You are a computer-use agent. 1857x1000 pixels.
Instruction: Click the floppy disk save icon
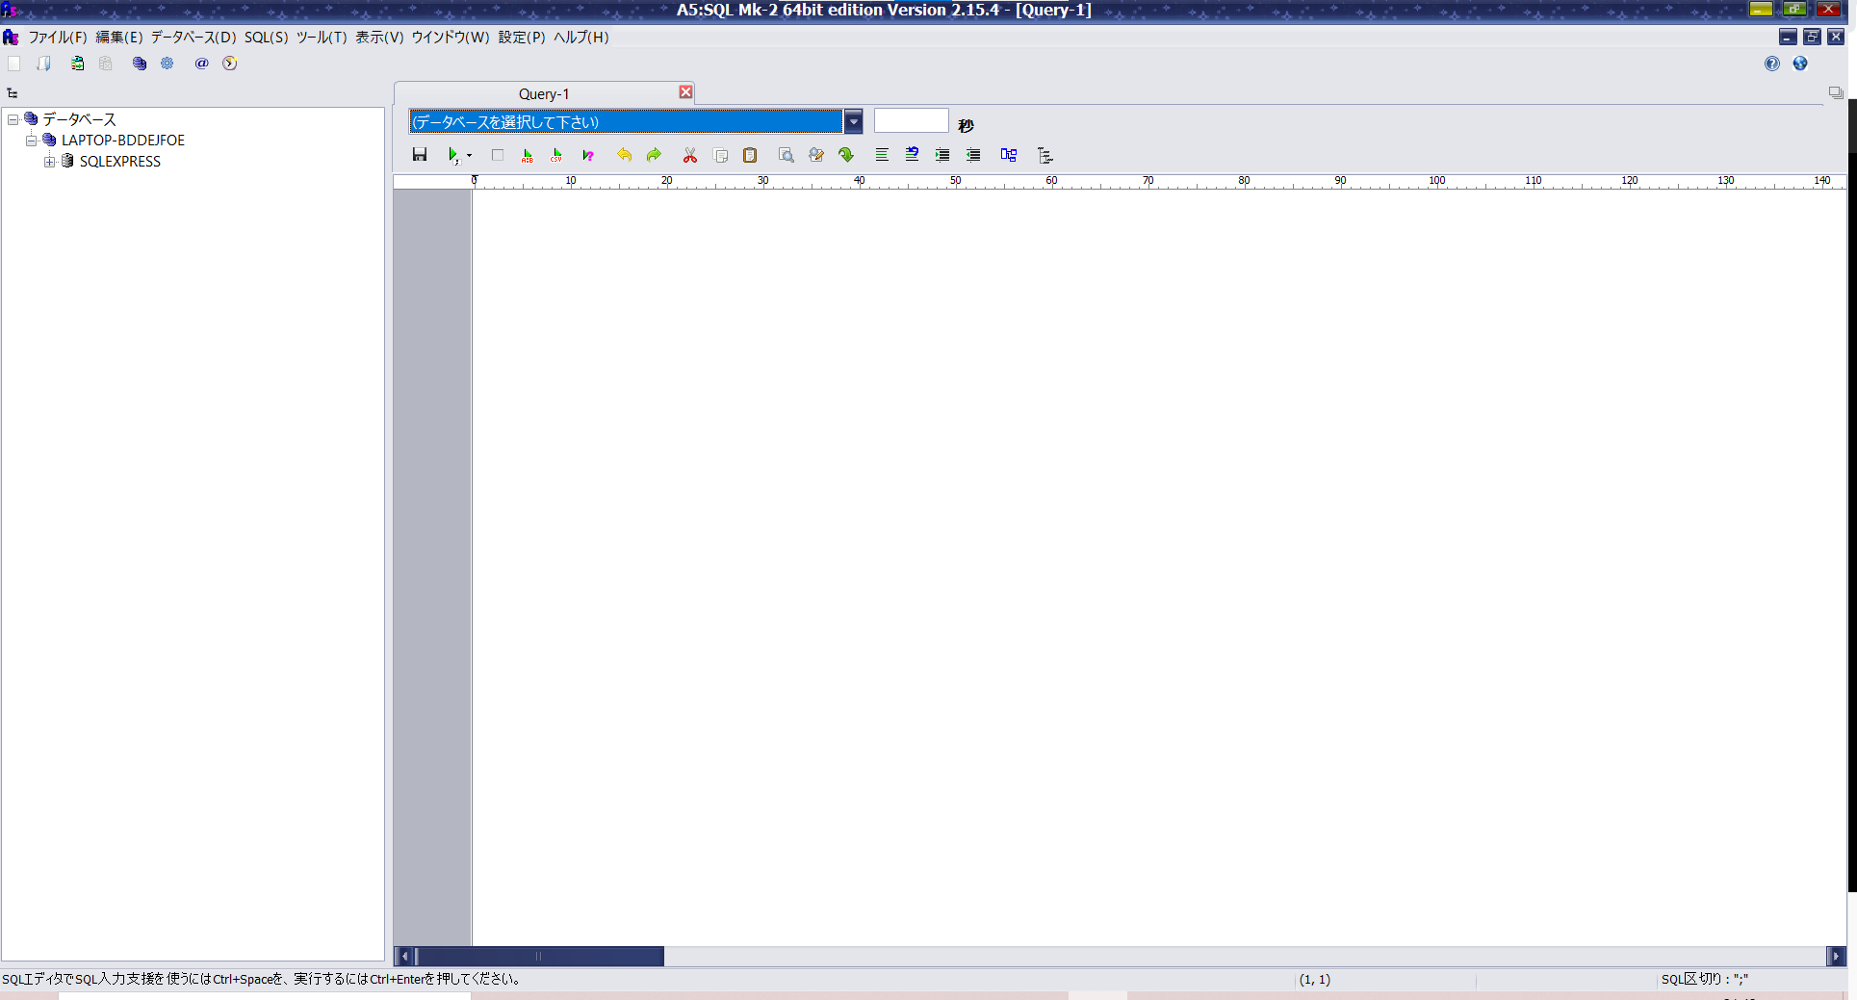click(420, 155)
